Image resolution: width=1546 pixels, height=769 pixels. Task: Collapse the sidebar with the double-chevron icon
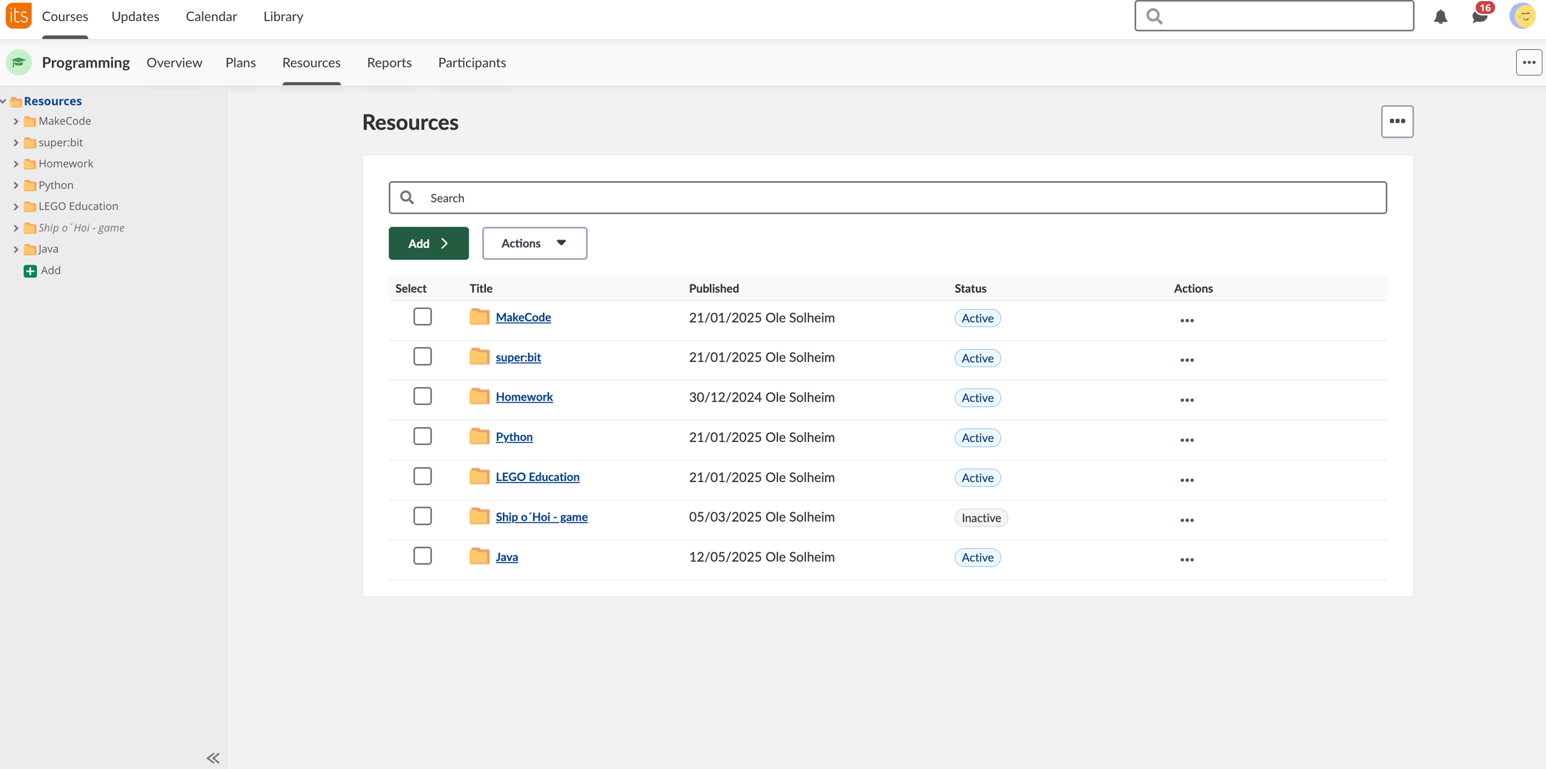[212, 758]
